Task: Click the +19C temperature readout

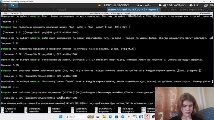Action: (x=107, y=5)
